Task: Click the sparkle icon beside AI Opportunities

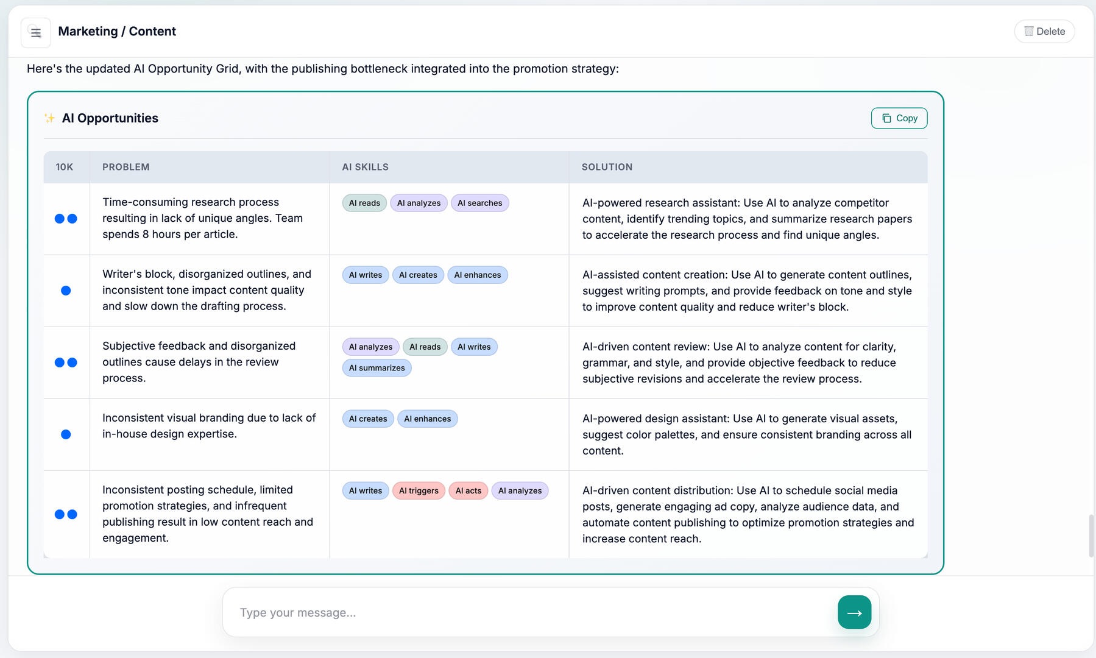Action: 49,118
